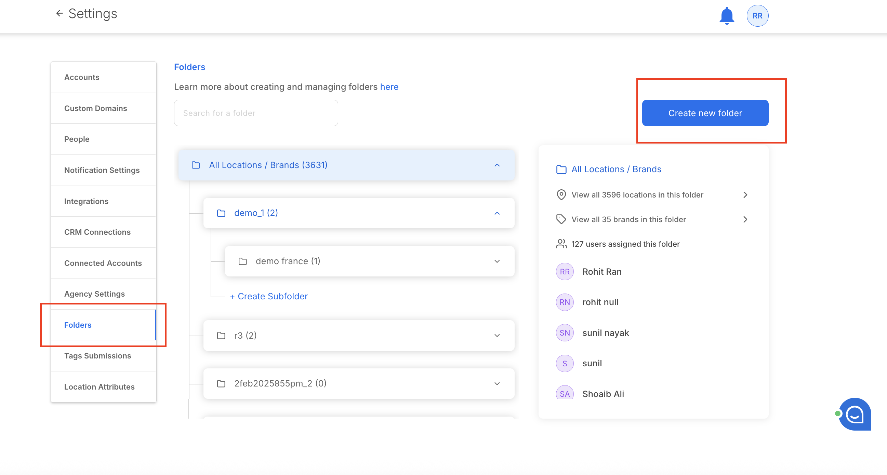Image resolution: width=887 pixels, height=475 pixels.
Task: Open the RR profile avatar menu
Action: (757, 16)
